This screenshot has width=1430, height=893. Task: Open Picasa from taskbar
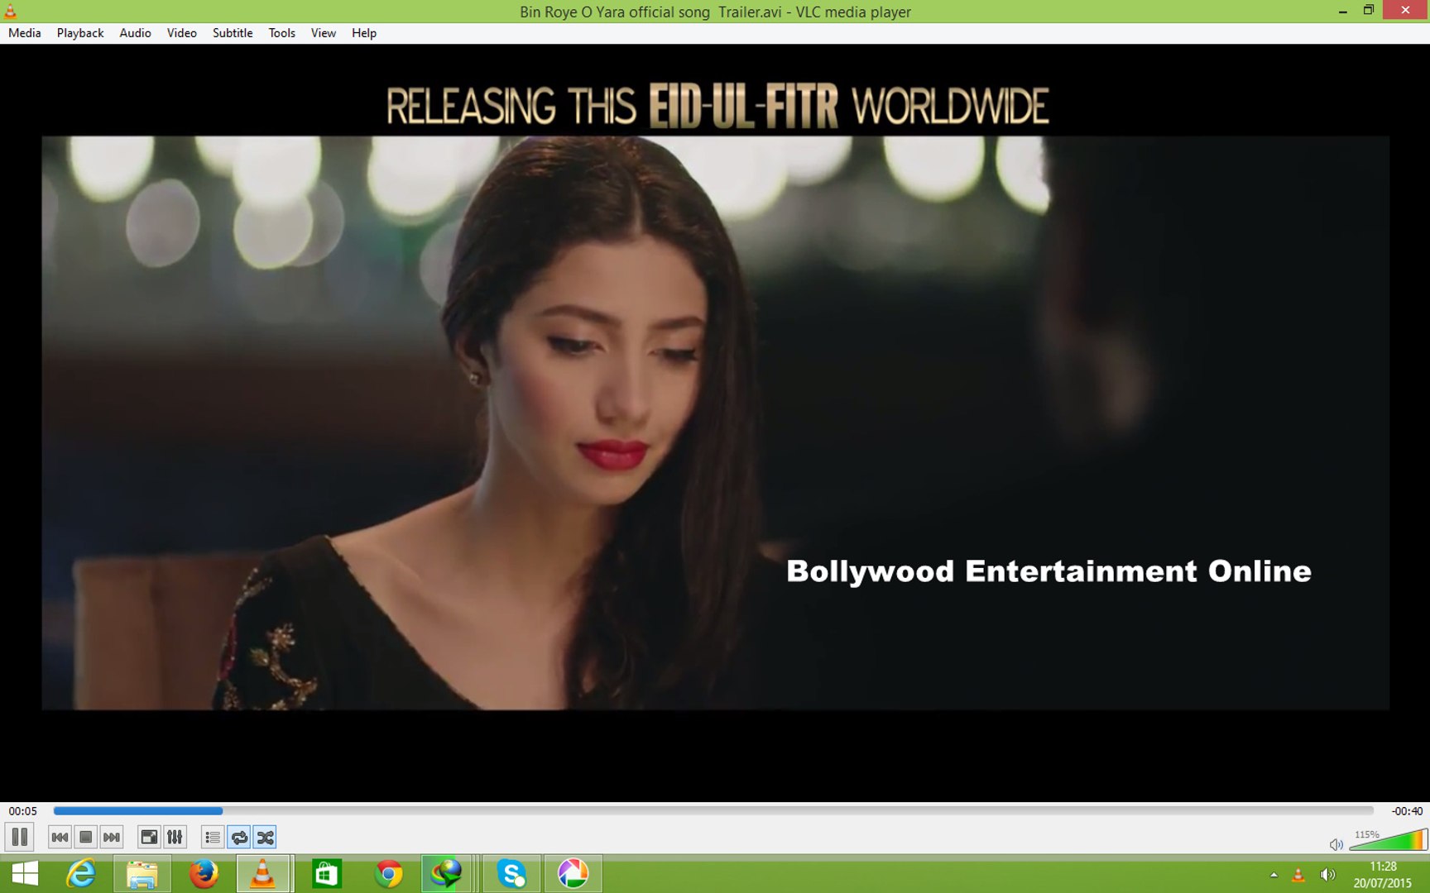573,874
